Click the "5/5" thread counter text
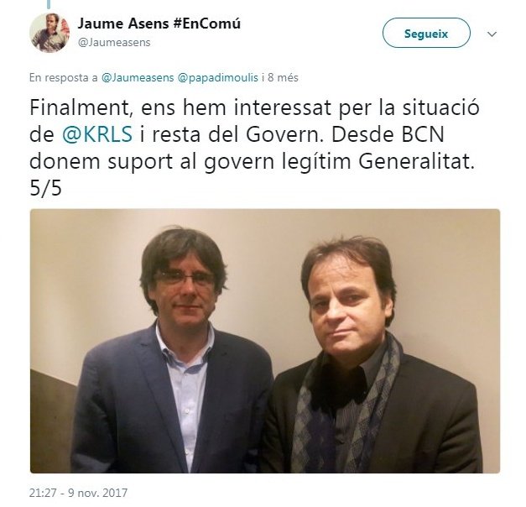This screenshot has height=507, width=526. tap(45, 188)
